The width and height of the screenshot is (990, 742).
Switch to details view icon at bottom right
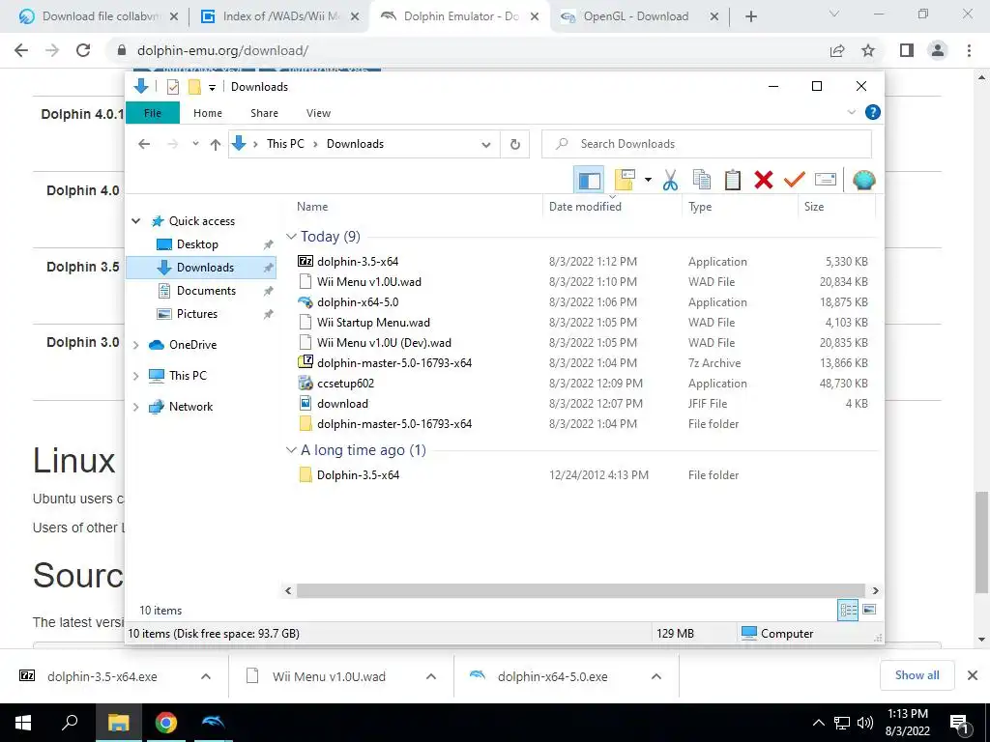tap(848, 610)
